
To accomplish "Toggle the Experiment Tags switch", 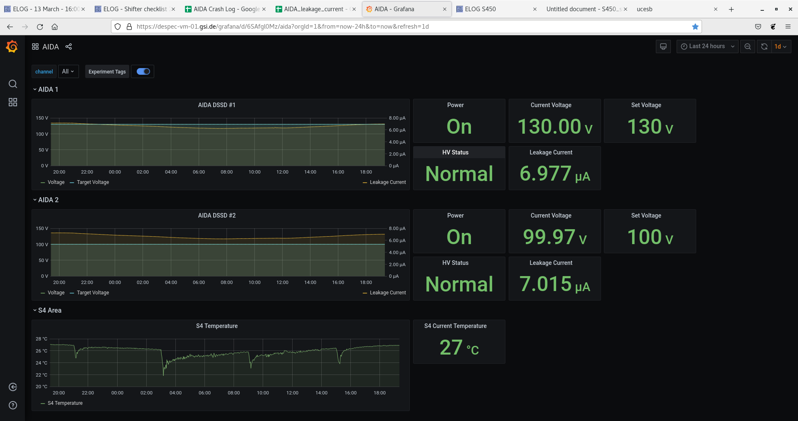I will [x=143, y=71].
